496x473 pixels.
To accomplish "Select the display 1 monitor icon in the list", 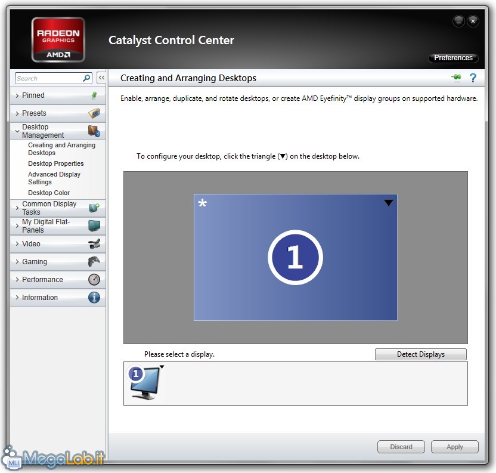I will (x=145, y=382).
